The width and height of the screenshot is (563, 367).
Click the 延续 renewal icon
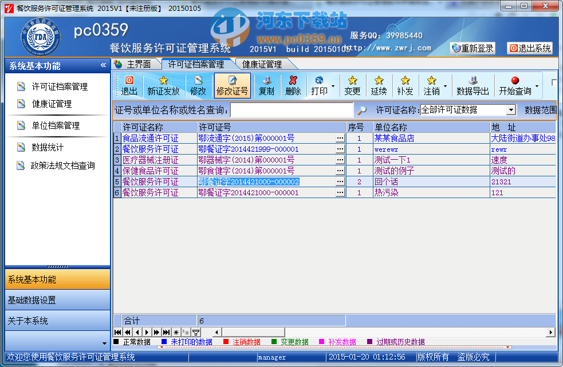pyautogui.click(x=379, y=85)
